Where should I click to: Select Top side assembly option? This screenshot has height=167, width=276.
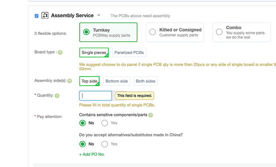(x=90, y=81)
